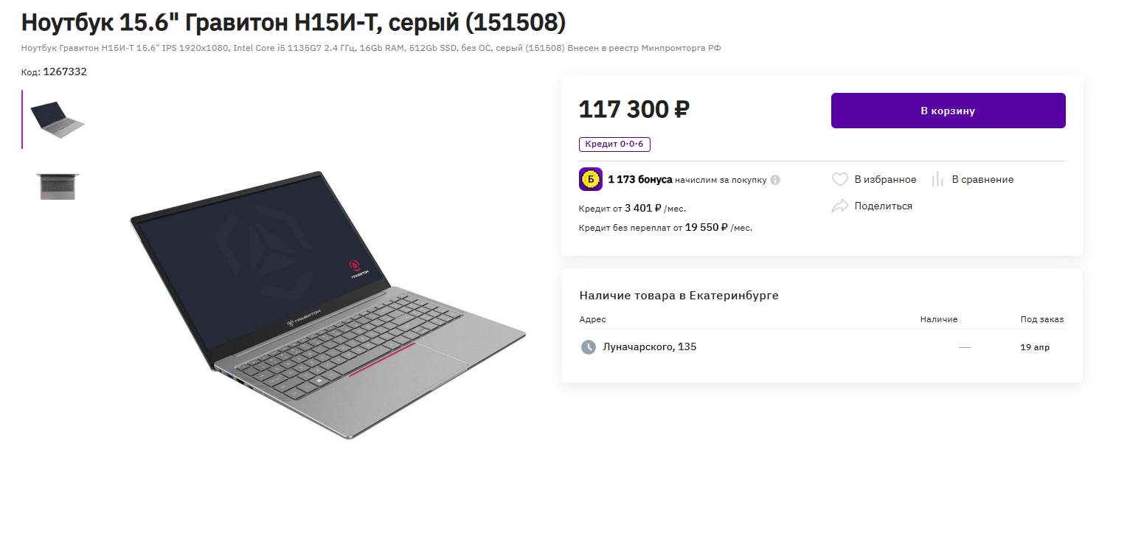This screenshot has height=533, width=1127.
Task: Open the bonus info tooltip icon
Action: 775,180
